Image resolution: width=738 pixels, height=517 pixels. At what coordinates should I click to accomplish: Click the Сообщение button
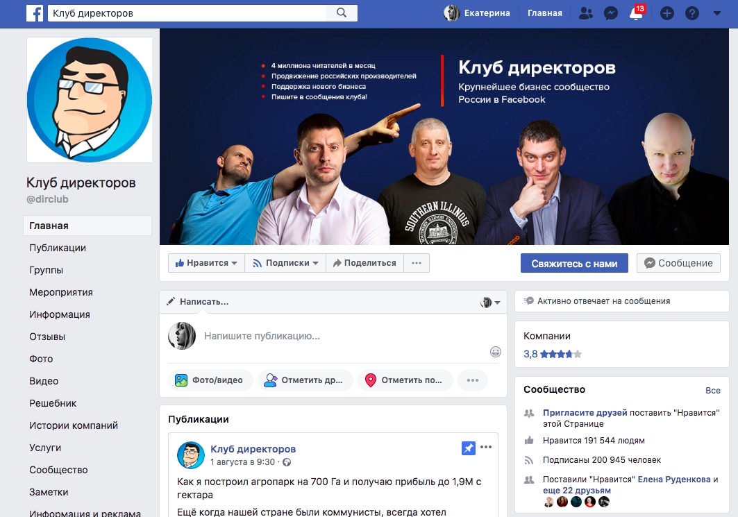(678, 263)
